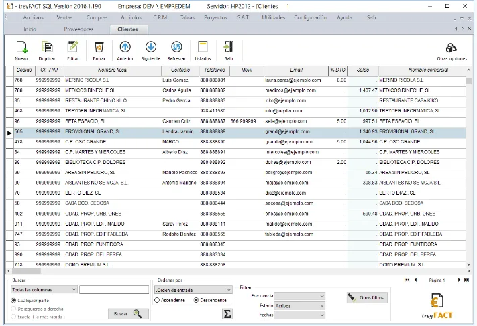The image size is (477, 326).
Task: Open the Proyectos menu
Action: click(215, 17)
